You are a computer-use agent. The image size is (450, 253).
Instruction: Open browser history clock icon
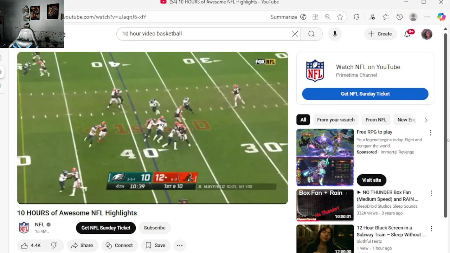point(399,17)
